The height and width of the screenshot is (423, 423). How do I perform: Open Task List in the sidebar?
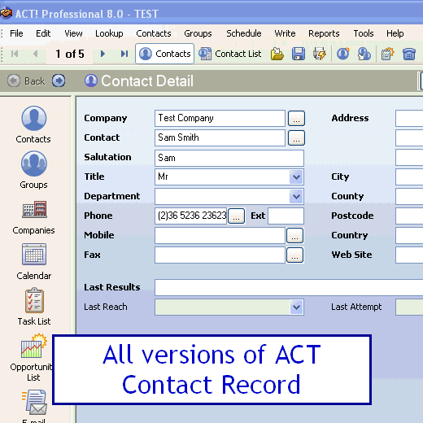33,307
